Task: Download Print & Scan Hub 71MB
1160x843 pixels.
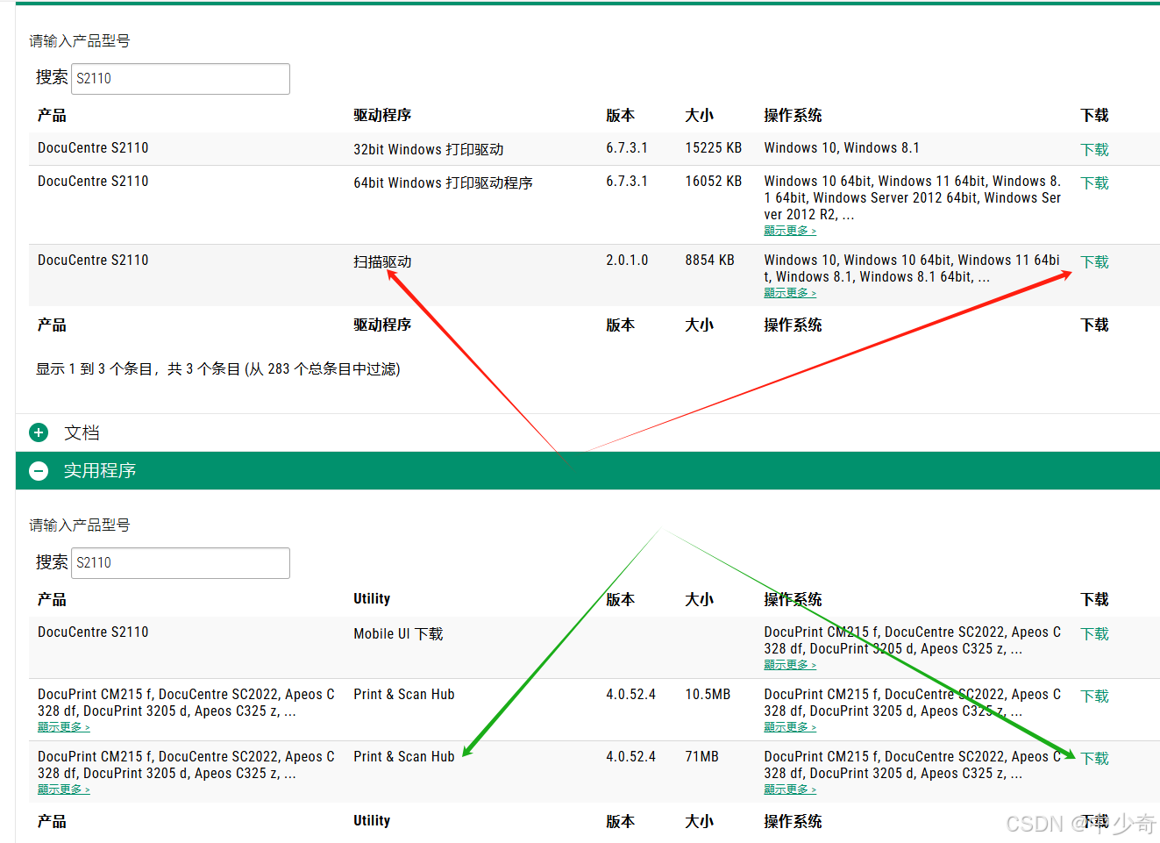Action: tap(1094, 759)
